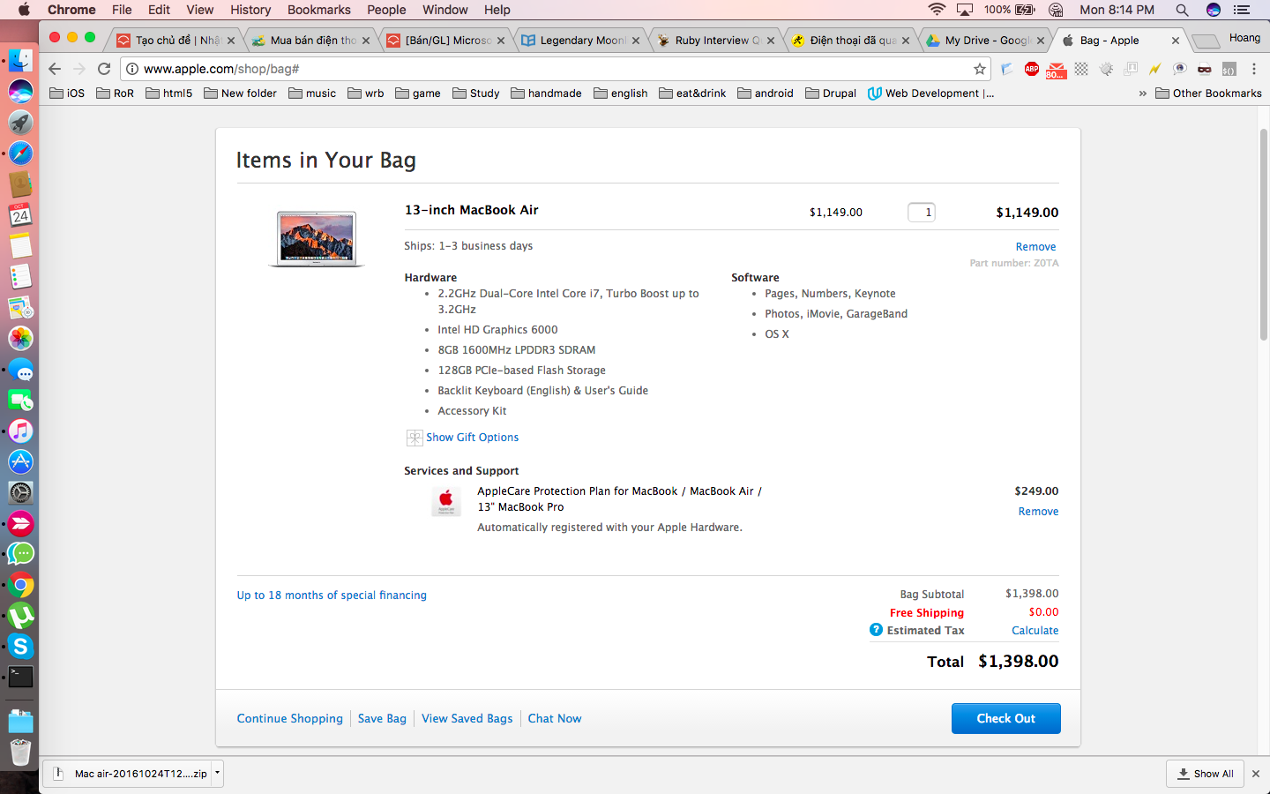
Task: Open the Chrome three-dot menu
Action: click(x=1253, y=69)
